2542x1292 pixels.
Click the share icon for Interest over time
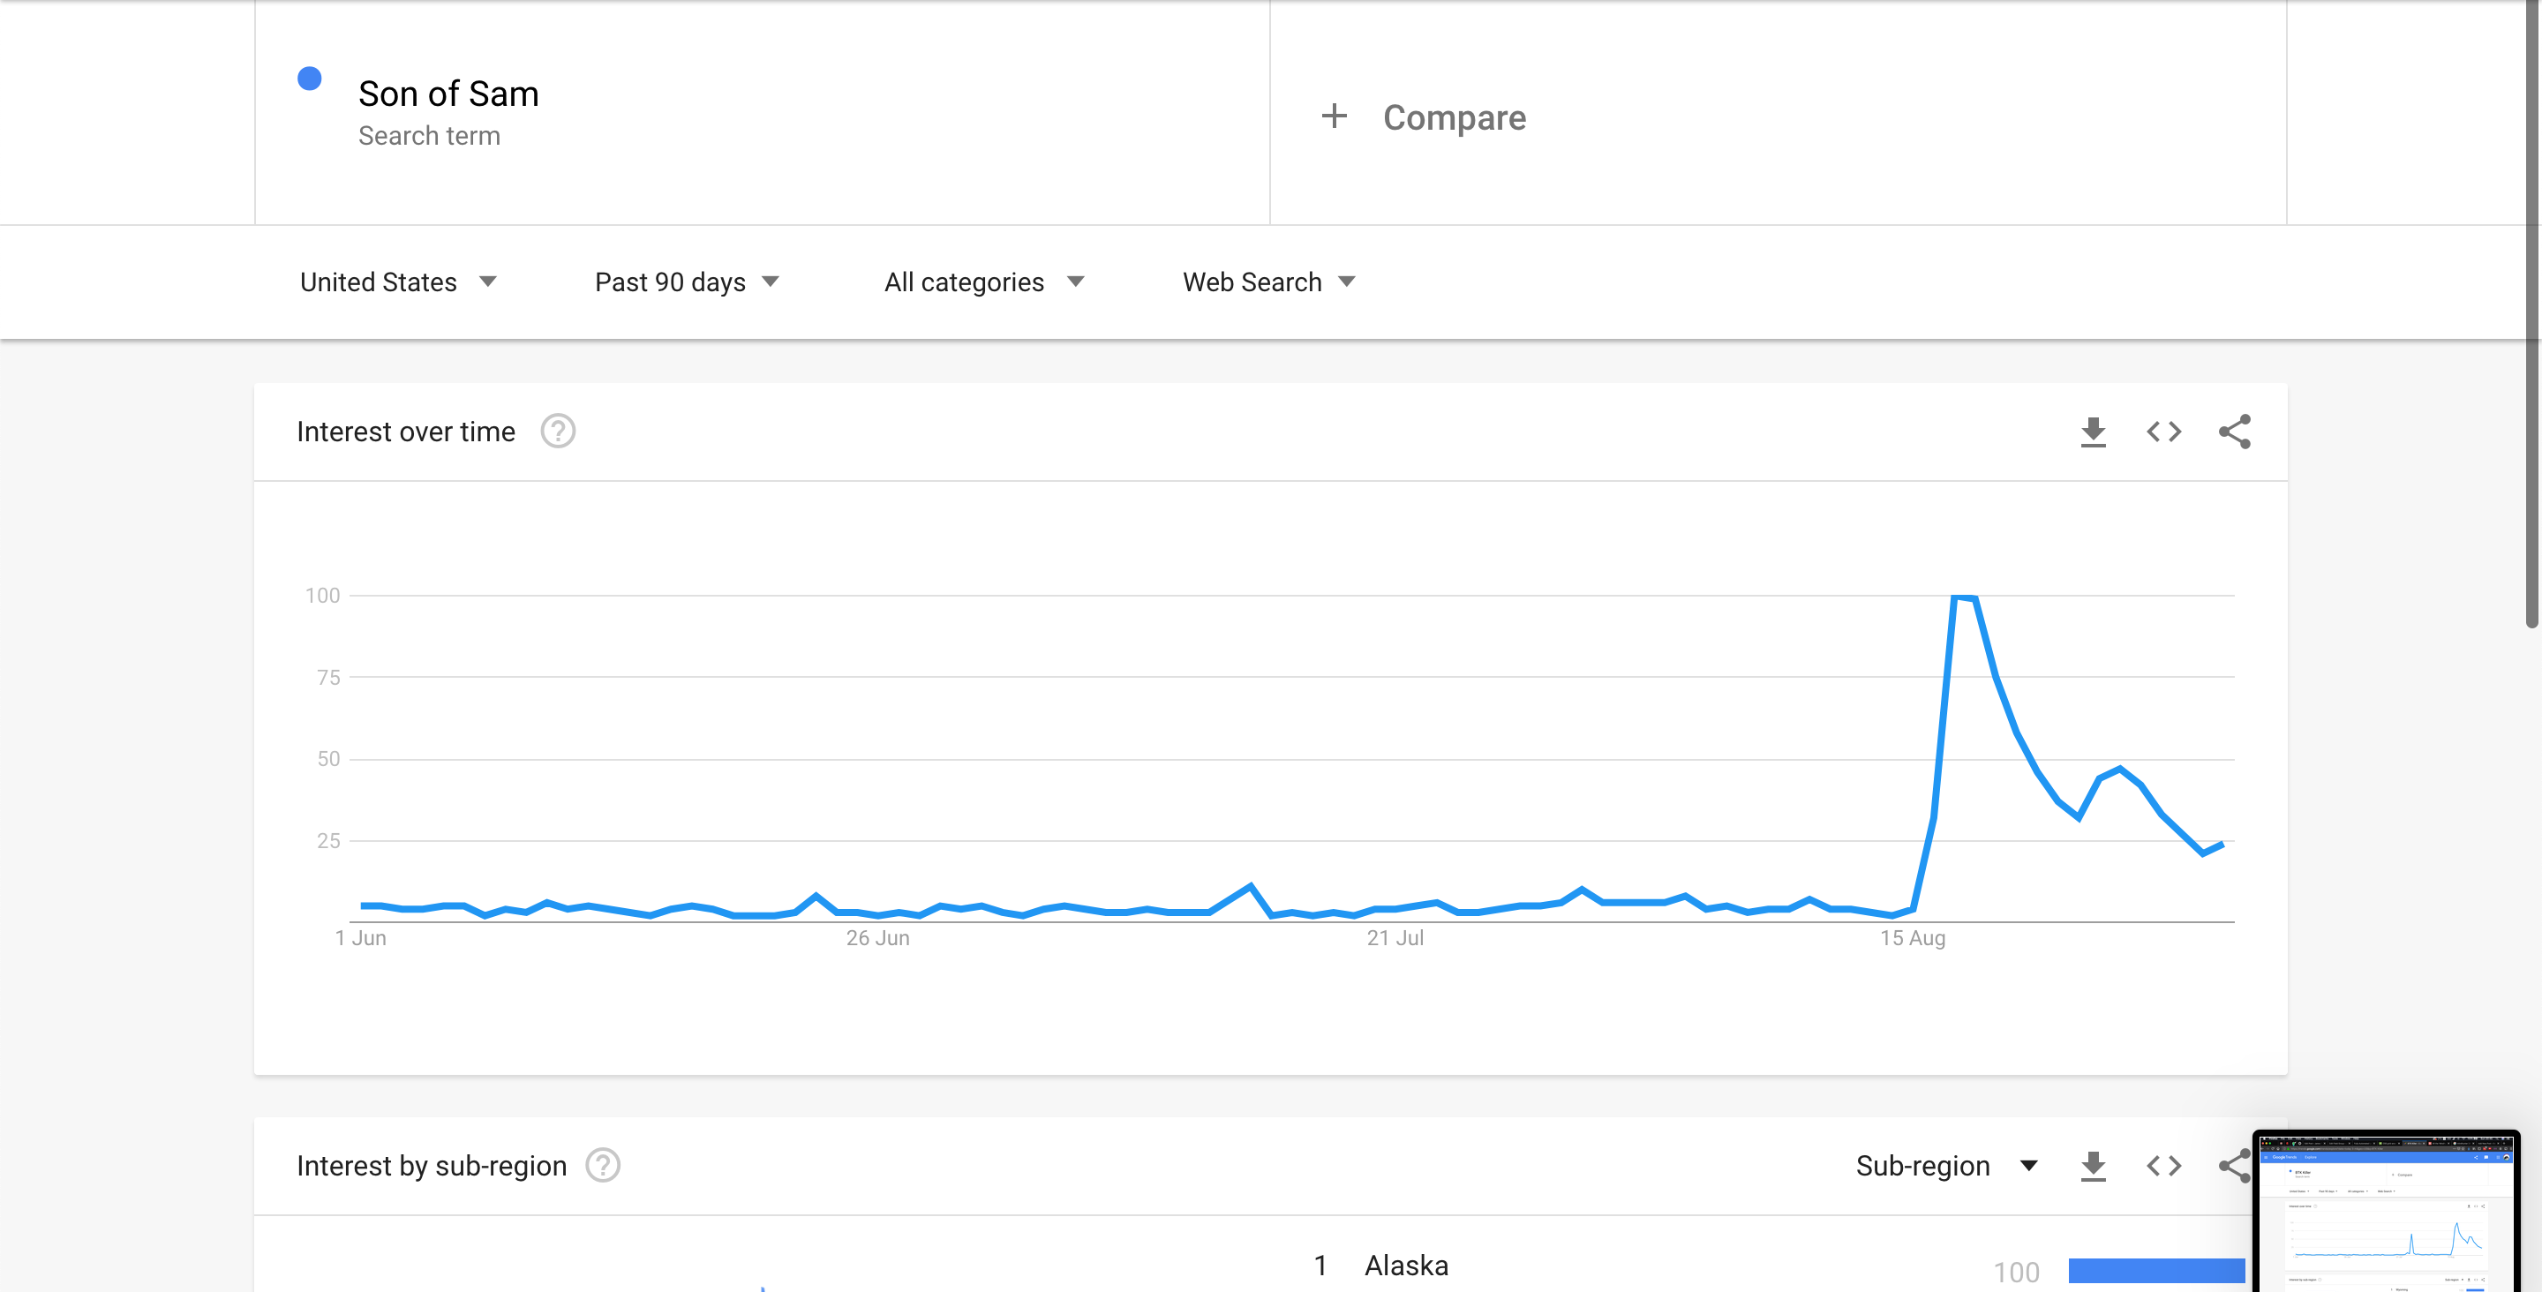[2237, 432]
